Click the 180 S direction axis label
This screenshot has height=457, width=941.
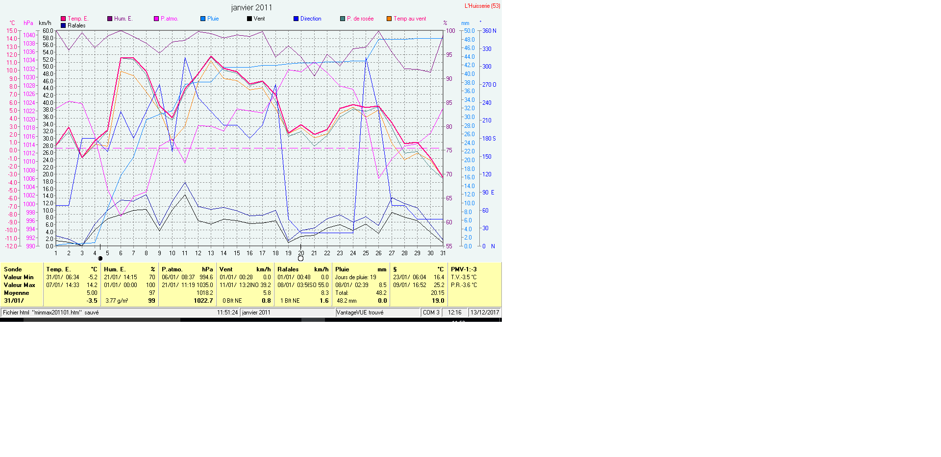[x=489, y=139]
